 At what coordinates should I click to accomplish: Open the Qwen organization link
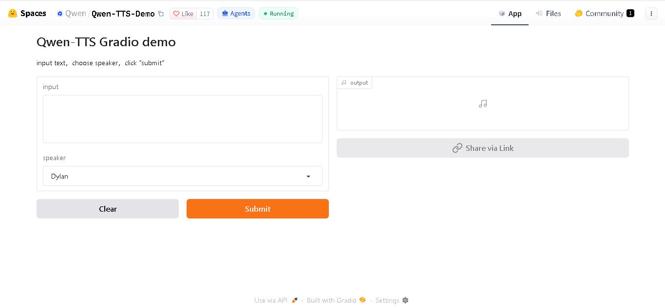click(76, 14)
